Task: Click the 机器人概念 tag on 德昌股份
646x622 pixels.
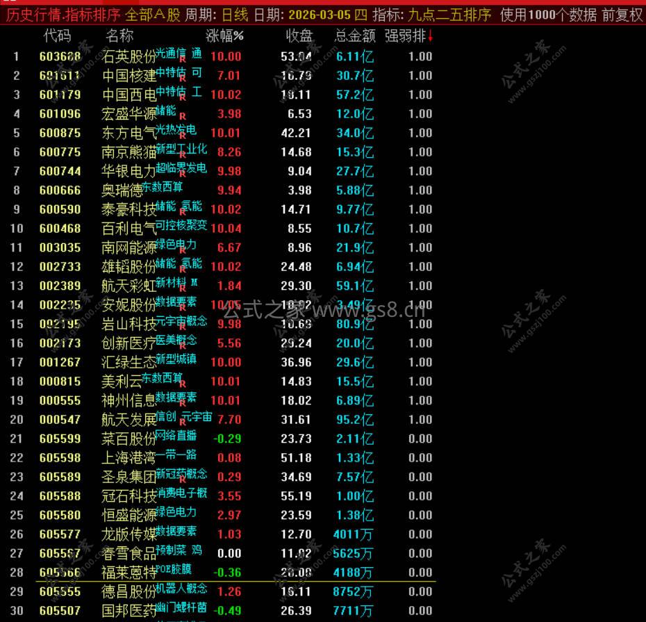Action: click(x=181, y=588)
